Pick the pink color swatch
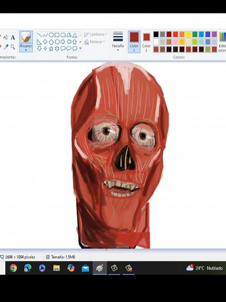 tap(175, 42)
